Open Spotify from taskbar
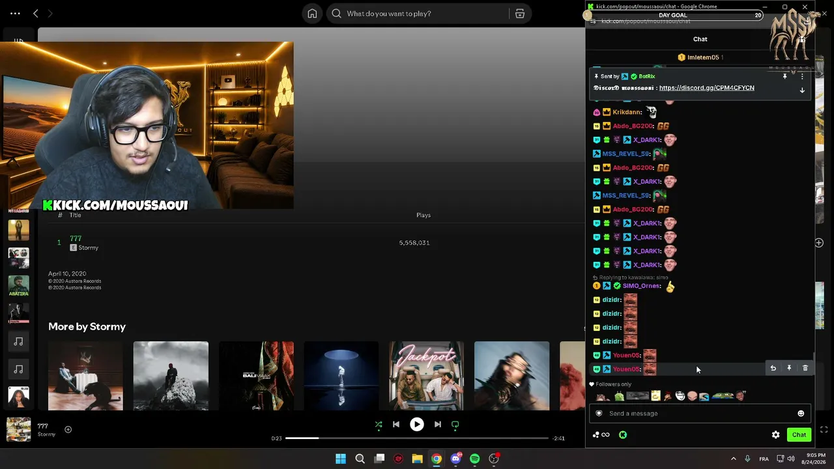Screen dimensions: 834x469 pos(475,459)
